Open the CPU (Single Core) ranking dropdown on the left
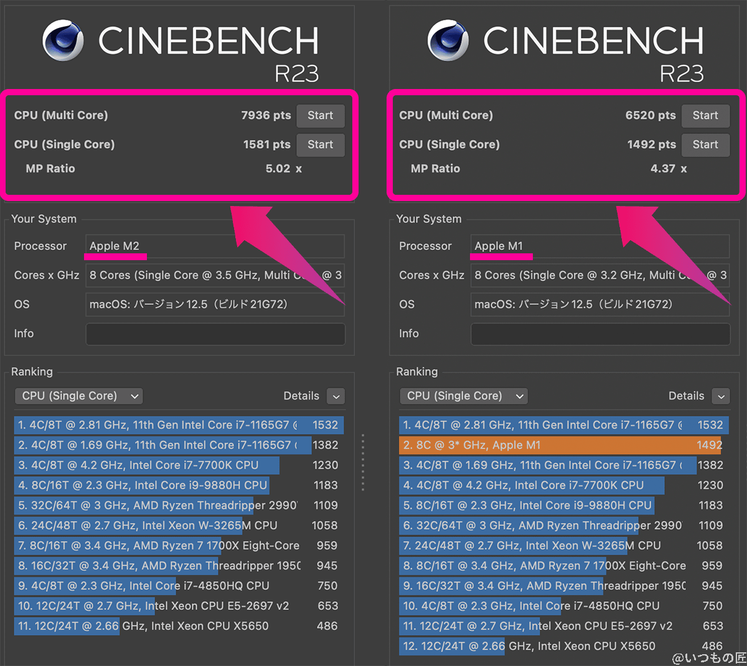The width and height of the screenshot is (747, 666). (x=78, y=396)
